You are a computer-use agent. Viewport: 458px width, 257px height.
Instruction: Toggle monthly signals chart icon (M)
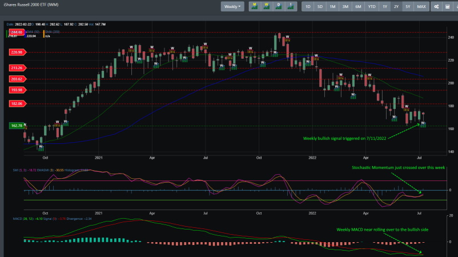[x=255, y=6]
